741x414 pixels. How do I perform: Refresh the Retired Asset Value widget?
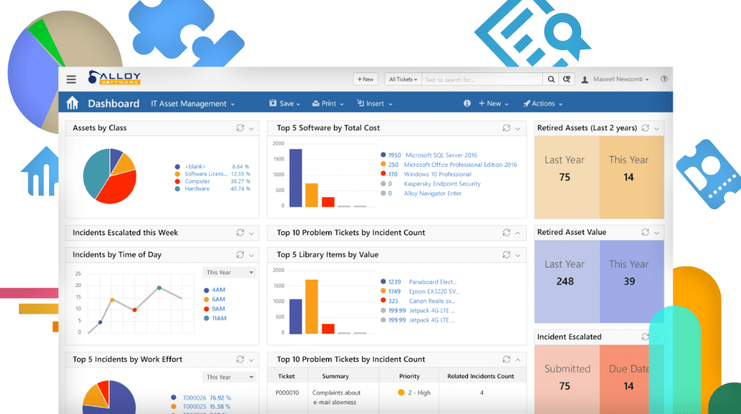(x=645, y=232)
